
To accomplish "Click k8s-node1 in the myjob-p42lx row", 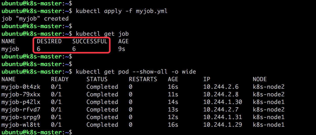I will click(x=268, y=102).
